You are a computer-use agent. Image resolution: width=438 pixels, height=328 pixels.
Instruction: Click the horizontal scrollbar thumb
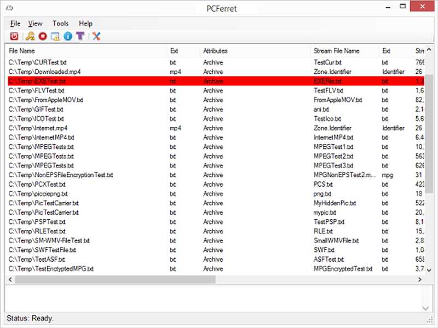(x=116, y=279)
